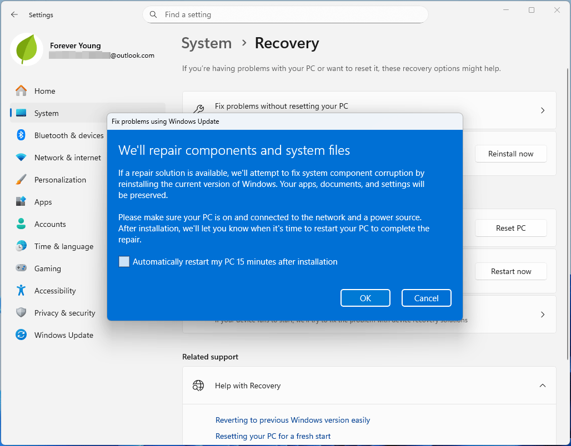Expand the device recovery solutions row
Image resolution: width=571 pixels, height=446 pixels.
[543, 314]
